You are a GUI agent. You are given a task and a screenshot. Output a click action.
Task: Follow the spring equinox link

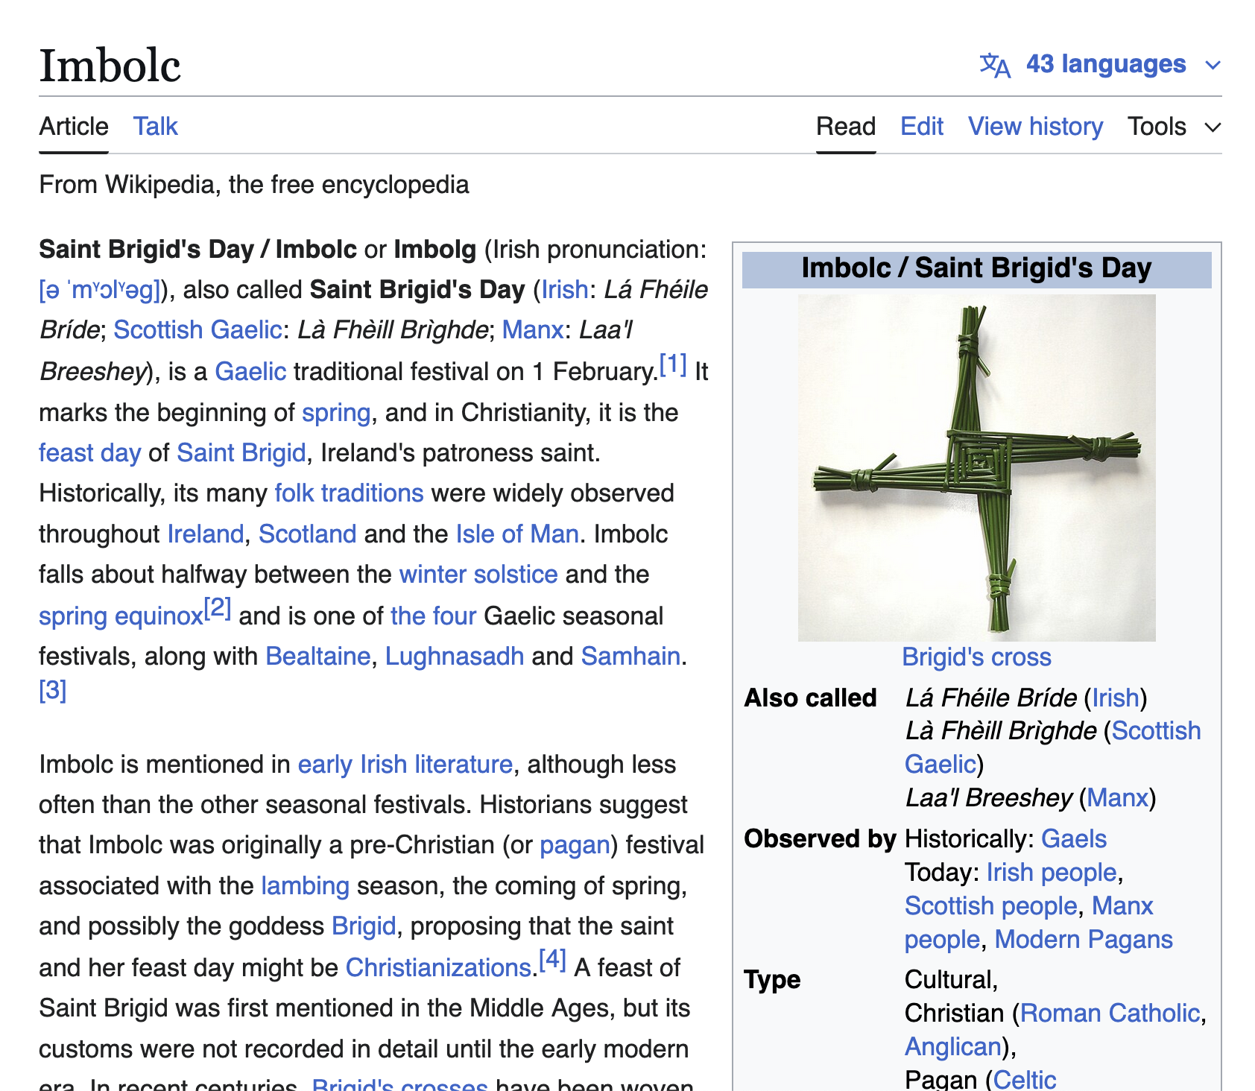tap(121, 616)
